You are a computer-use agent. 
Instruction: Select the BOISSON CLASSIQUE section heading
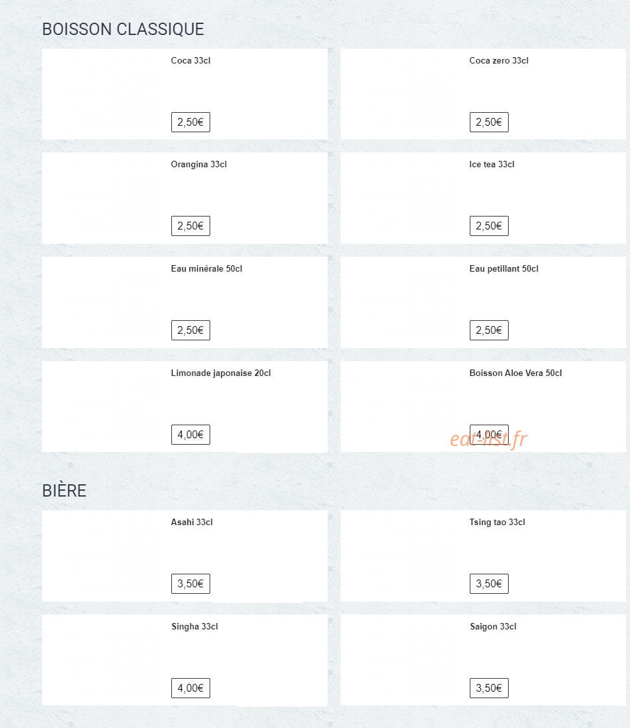click(123, 29)
